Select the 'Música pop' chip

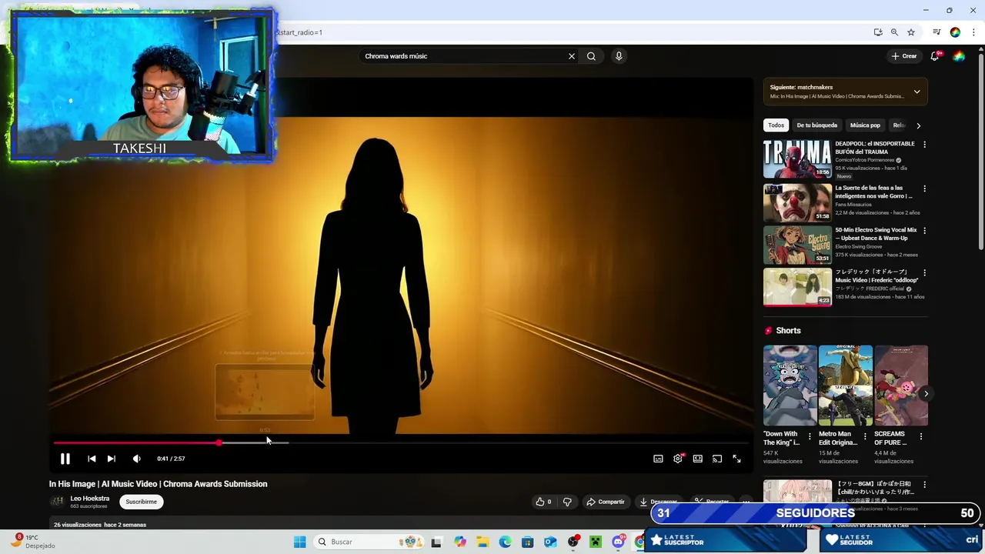(x=865, y=125)
